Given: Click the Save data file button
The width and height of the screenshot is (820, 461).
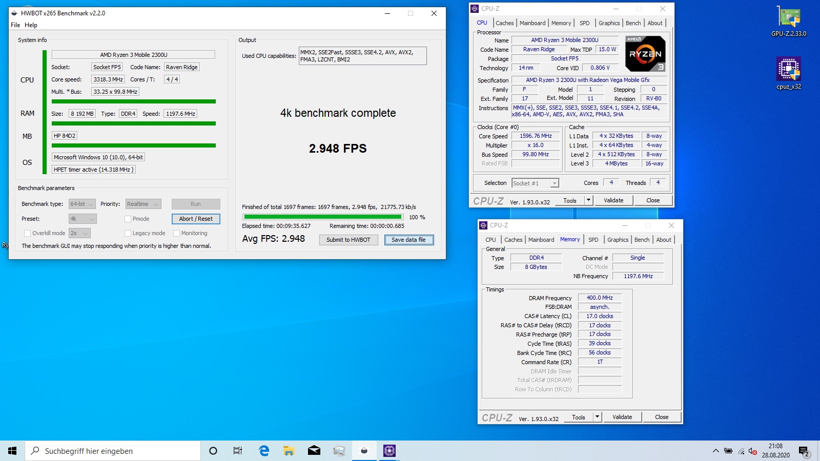Looking at the screenshot, I should click(x=409, y=240).
